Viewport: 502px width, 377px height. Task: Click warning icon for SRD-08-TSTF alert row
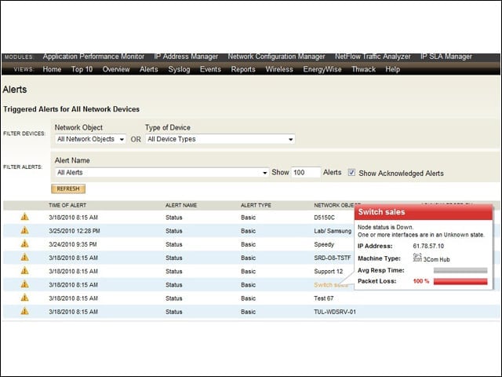(x=24, y=258)
